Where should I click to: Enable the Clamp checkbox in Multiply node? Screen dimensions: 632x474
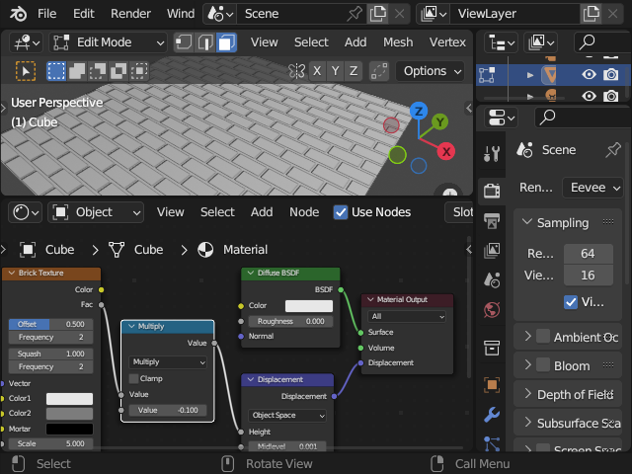(x=133, y=378)
